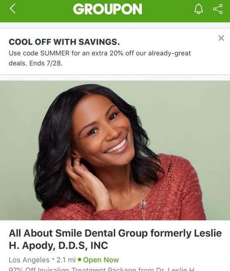
Task: Select the SUMMER promo code text
Action: click(x=55, y=53)
